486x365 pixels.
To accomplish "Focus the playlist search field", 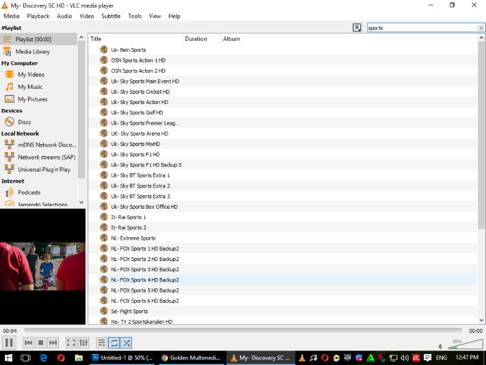I will pos(422,28).
